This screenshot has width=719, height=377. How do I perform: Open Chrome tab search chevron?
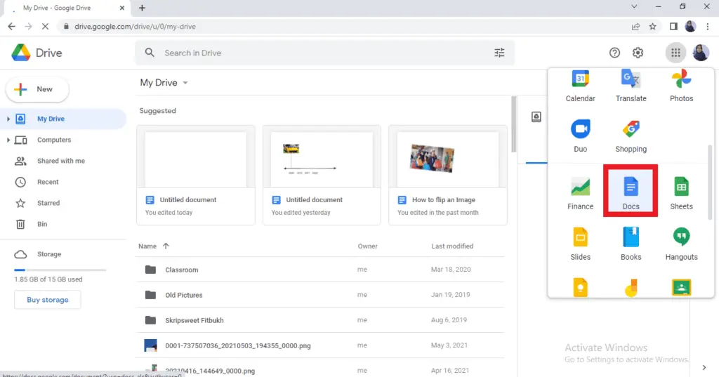[634, 6]
